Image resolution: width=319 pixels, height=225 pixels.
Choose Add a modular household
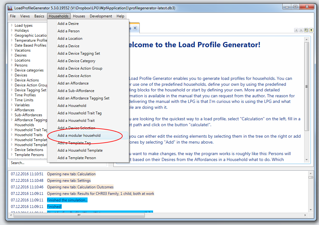click(x=88, y=135)
